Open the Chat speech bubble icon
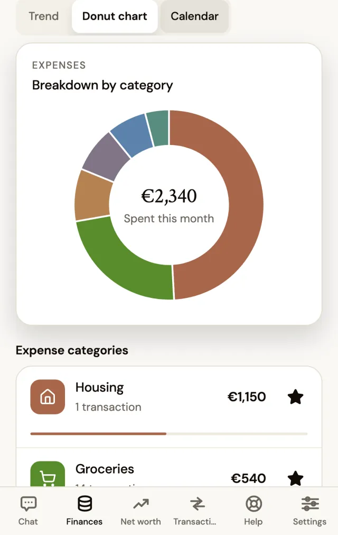The height and width of the screenshot is (535, 338). (28, 504)
